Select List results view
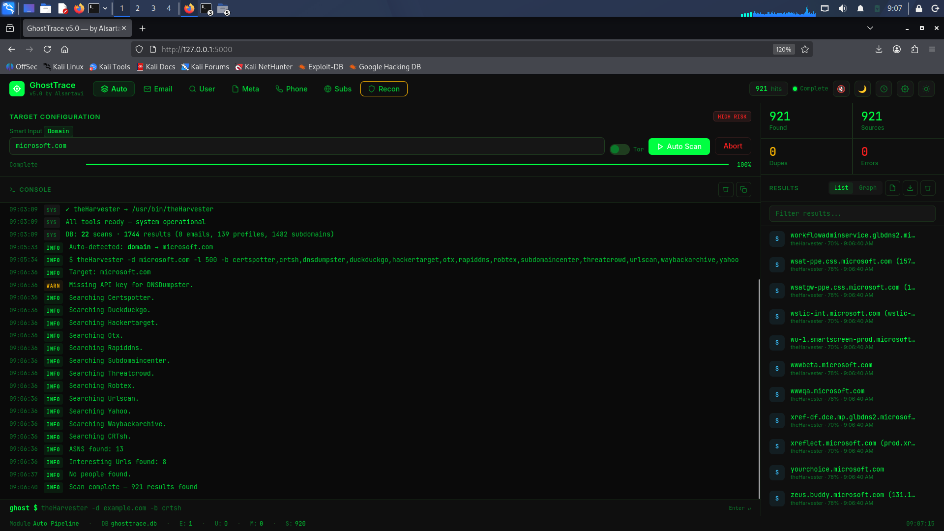Viewport: 944px width, 531px height. tap(841, 188)
